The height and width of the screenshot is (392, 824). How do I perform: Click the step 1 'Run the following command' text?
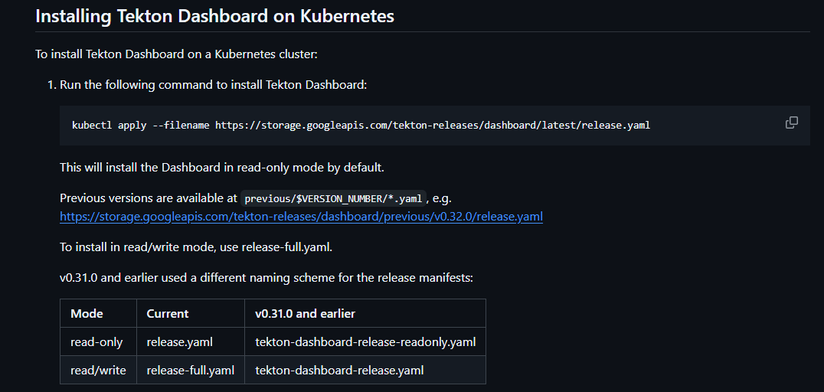pyautogui.click(x=214, y=84)
